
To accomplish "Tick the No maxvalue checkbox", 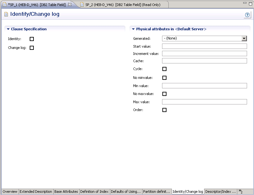I will (164, 94).
